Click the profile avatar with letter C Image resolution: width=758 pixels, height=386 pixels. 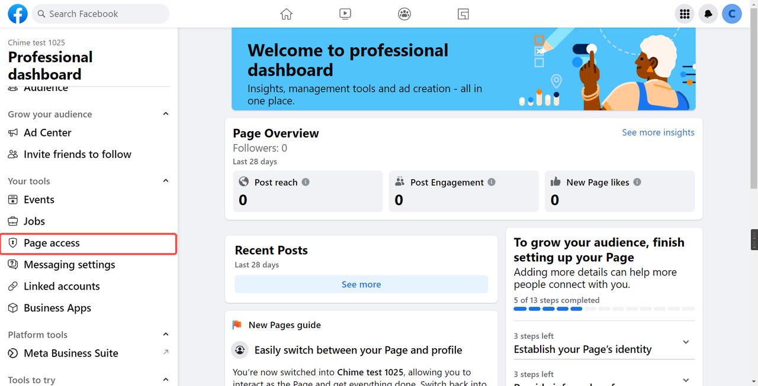pyautogui.click(x=732, y=14)
